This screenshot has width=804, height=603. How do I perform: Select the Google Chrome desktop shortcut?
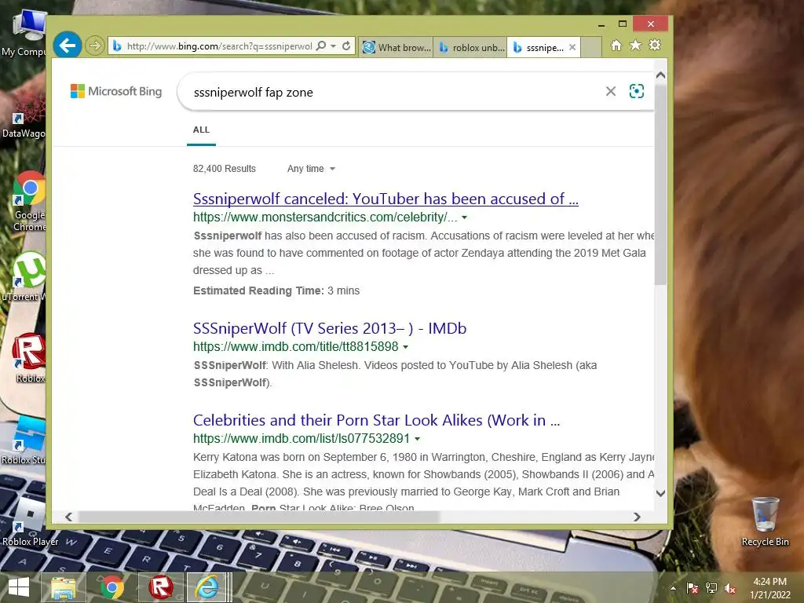[29, 201]
